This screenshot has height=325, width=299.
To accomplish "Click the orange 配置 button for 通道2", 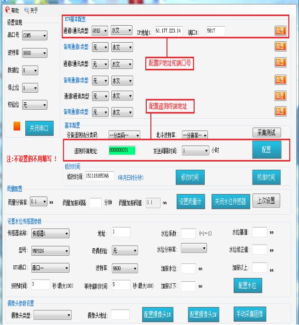I will (x=281, y=62).
